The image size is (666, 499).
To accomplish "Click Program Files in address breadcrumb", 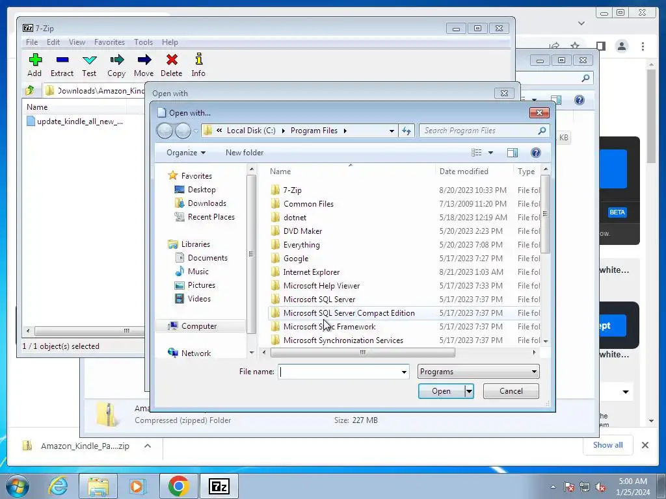I will point(314,131).
